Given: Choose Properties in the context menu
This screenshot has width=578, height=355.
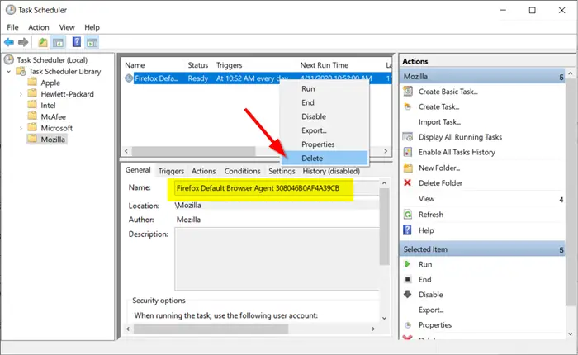Looking at the screenshot, I should tap(325, 144).
